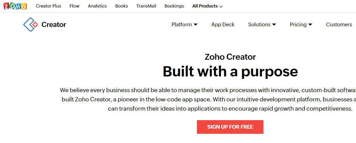356x143 pixels.
Task: Expand the Solutions dropdown arrow
Action: pos(274,25)
